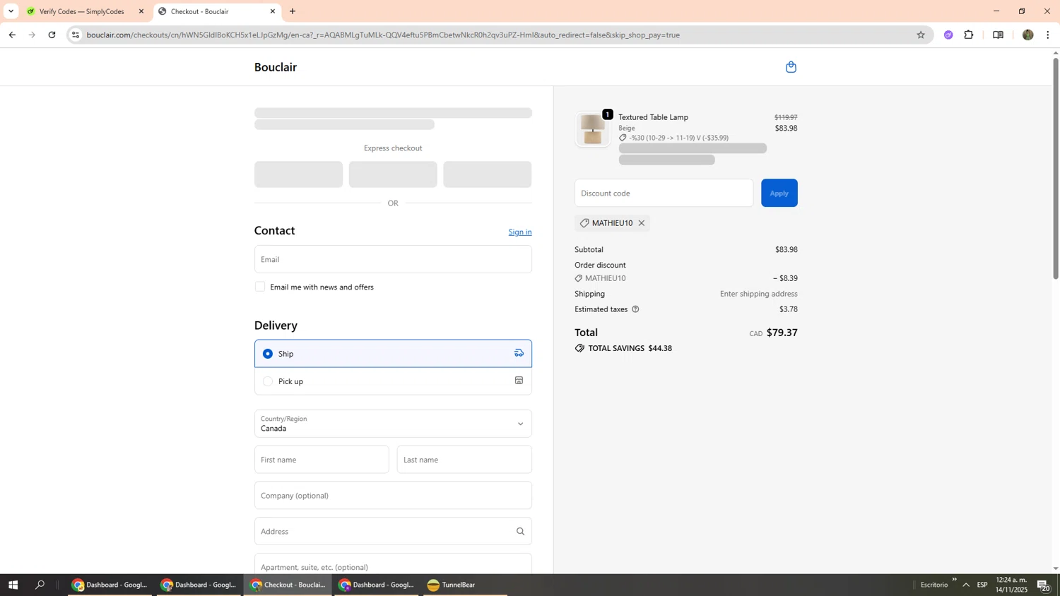Click the Sign in link
The height and width of the screenshot is (596, 1060).
pyautogui.click(x=520, y=232)
